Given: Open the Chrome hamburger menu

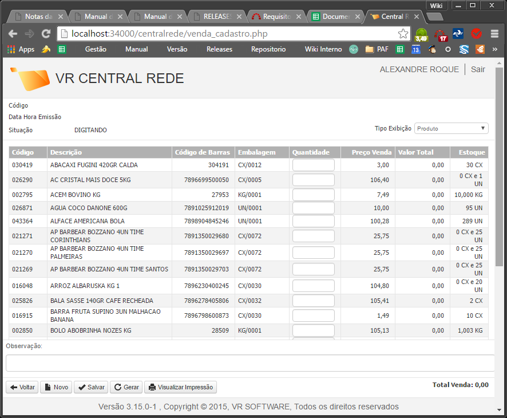Looking at the screenshot, I should pyautogui.click(x=495, y=34).
